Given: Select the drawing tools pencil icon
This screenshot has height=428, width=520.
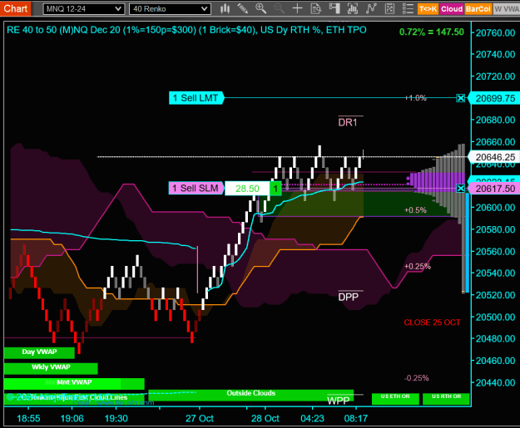Looking at the screenshot, I should click(243, 8).
